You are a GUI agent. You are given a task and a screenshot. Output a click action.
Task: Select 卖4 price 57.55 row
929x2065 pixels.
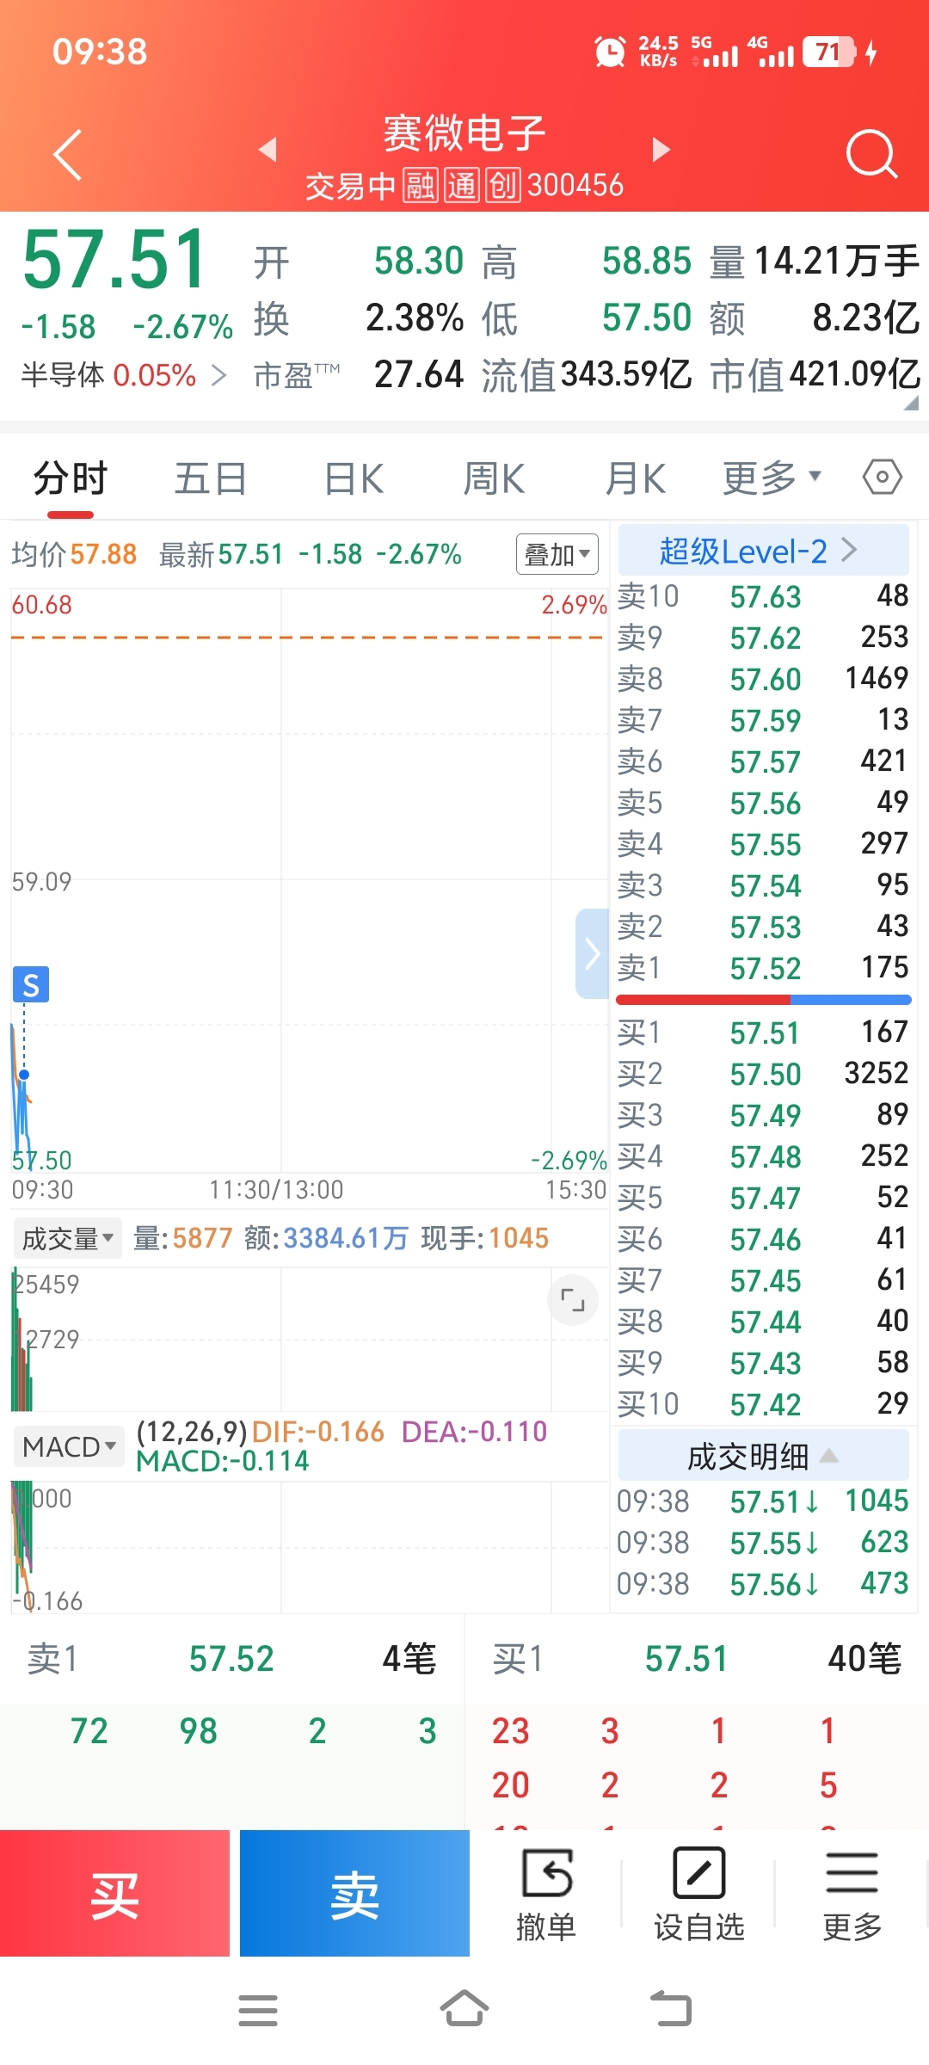click(x=763, y=844)
